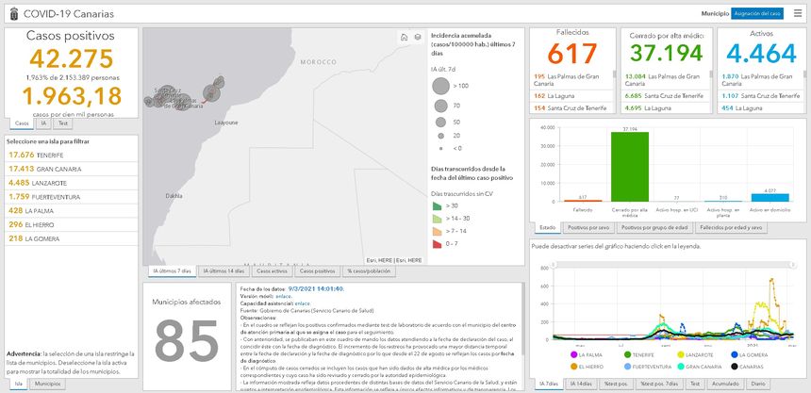The height and width of the screenshot is (393, 811).
Task: Click the Asignación del caso button
Action: click(x=757, y=13)
